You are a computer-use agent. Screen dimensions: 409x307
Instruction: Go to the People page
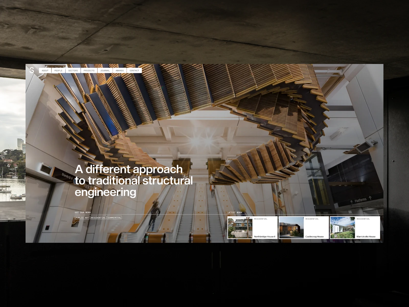point(58,71)
